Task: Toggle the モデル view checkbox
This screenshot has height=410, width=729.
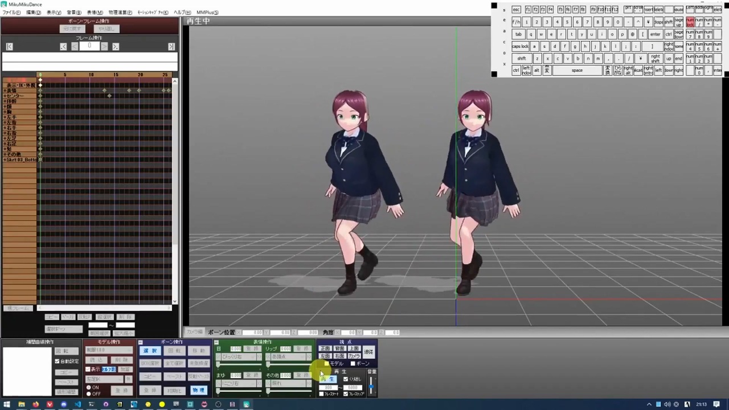Action: tap(327, 364)
